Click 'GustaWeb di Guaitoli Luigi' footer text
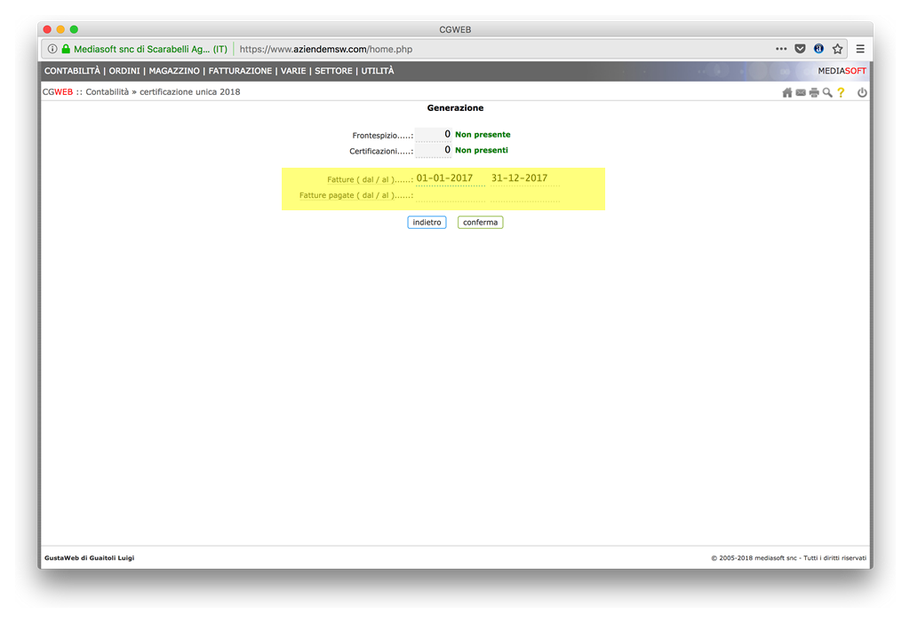This screenshot has height=622, width=910. coord(90,557)
